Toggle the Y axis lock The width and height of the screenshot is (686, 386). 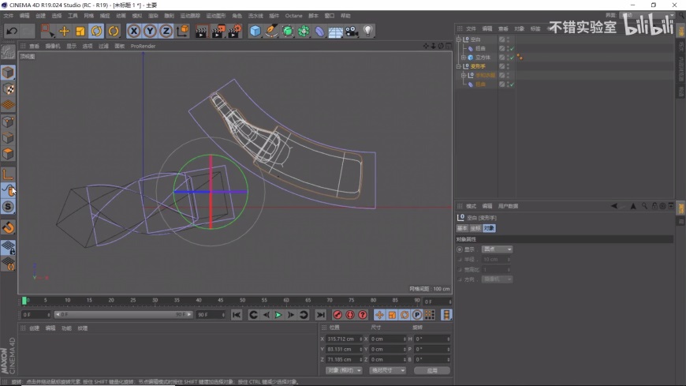(150, 31)
